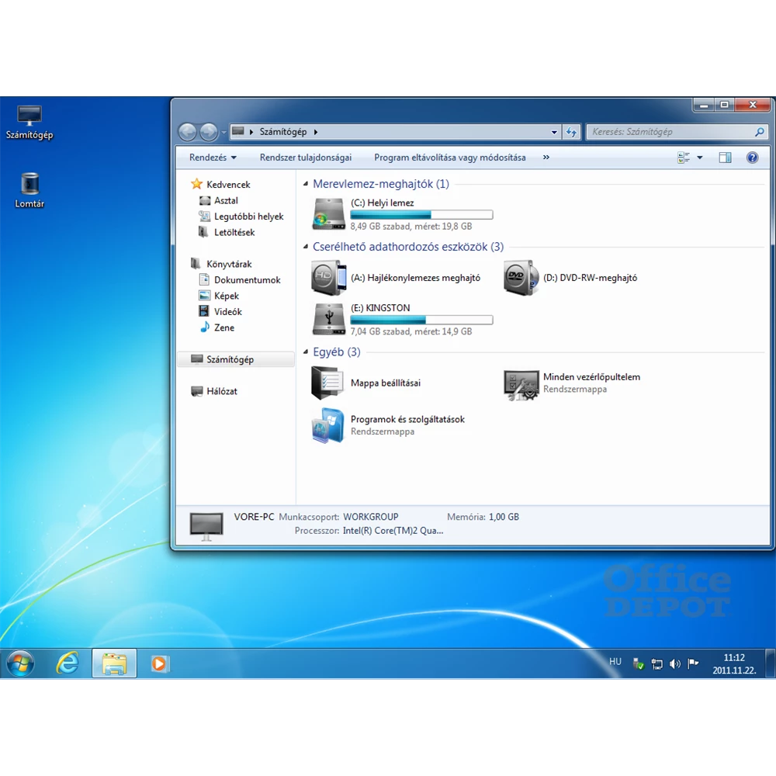
Task: Open the A: Hajlékonylemezes meghajtó icon
Action: pyautogui.click(x=327, y=277)
